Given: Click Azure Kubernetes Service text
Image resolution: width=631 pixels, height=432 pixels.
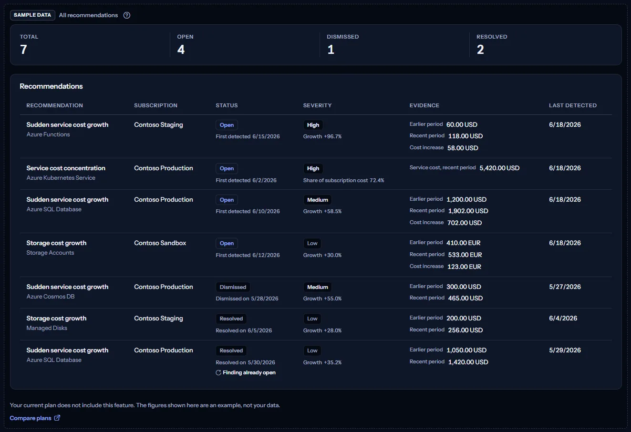Looking at the screenshot, I should coord(61,178).
